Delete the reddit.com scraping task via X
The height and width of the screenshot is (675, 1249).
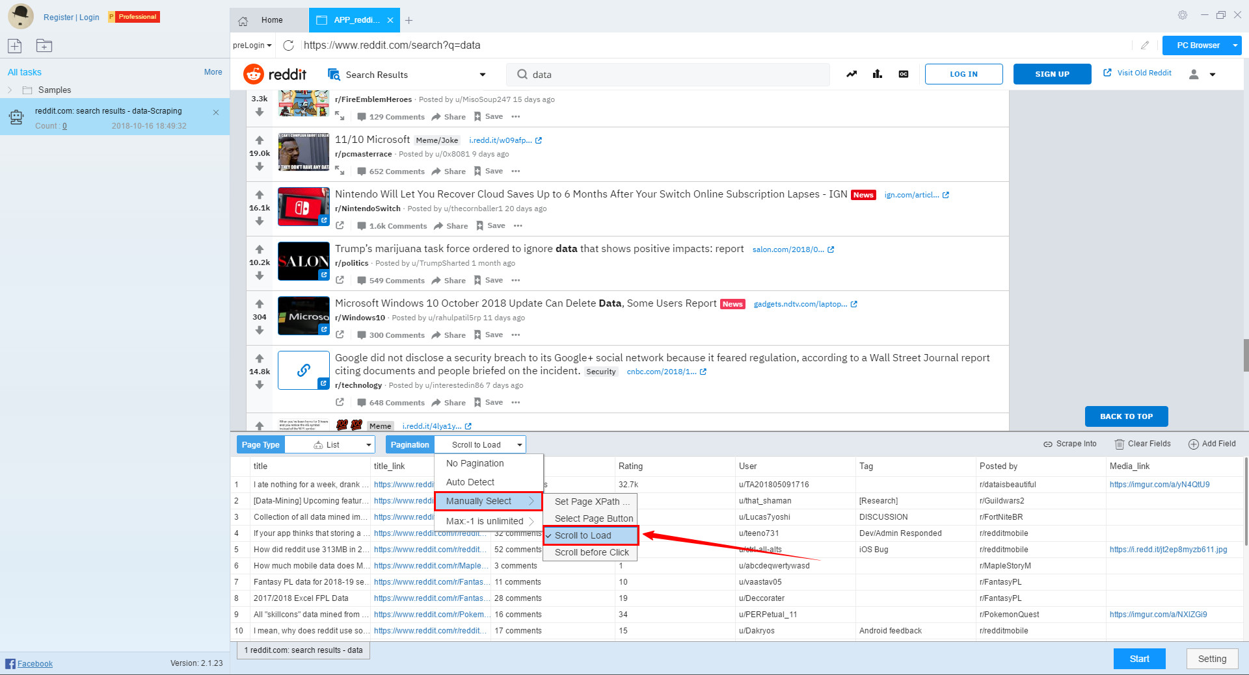(216, 112)
